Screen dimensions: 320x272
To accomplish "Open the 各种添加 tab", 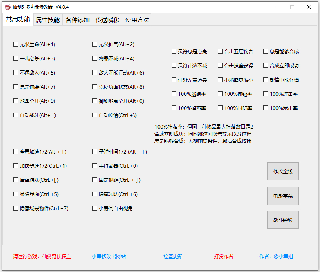I will (x=78, y=20).
